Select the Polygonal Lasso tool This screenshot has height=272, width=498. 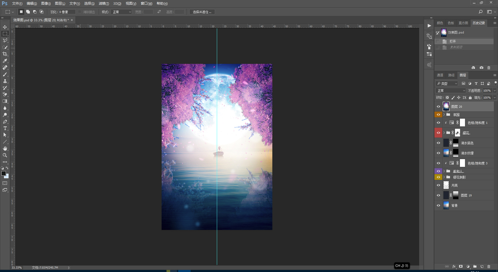click(x=5, y=41)
